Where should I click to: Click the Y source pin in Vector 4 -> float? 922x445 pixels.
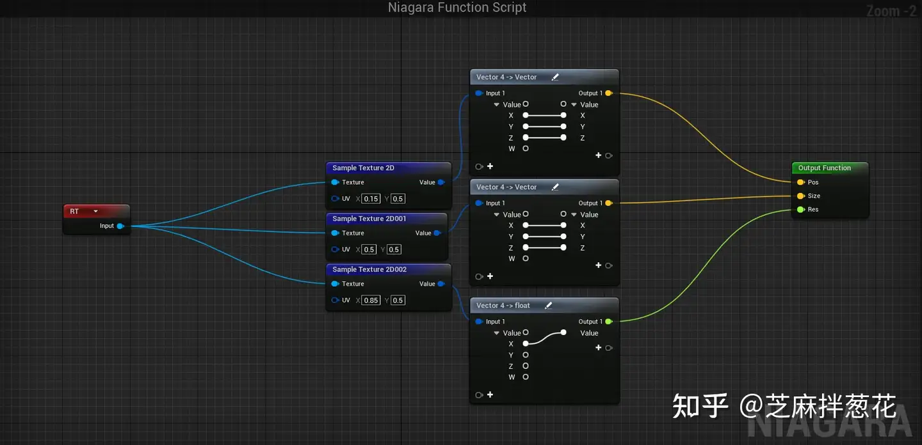coord(526,355)
